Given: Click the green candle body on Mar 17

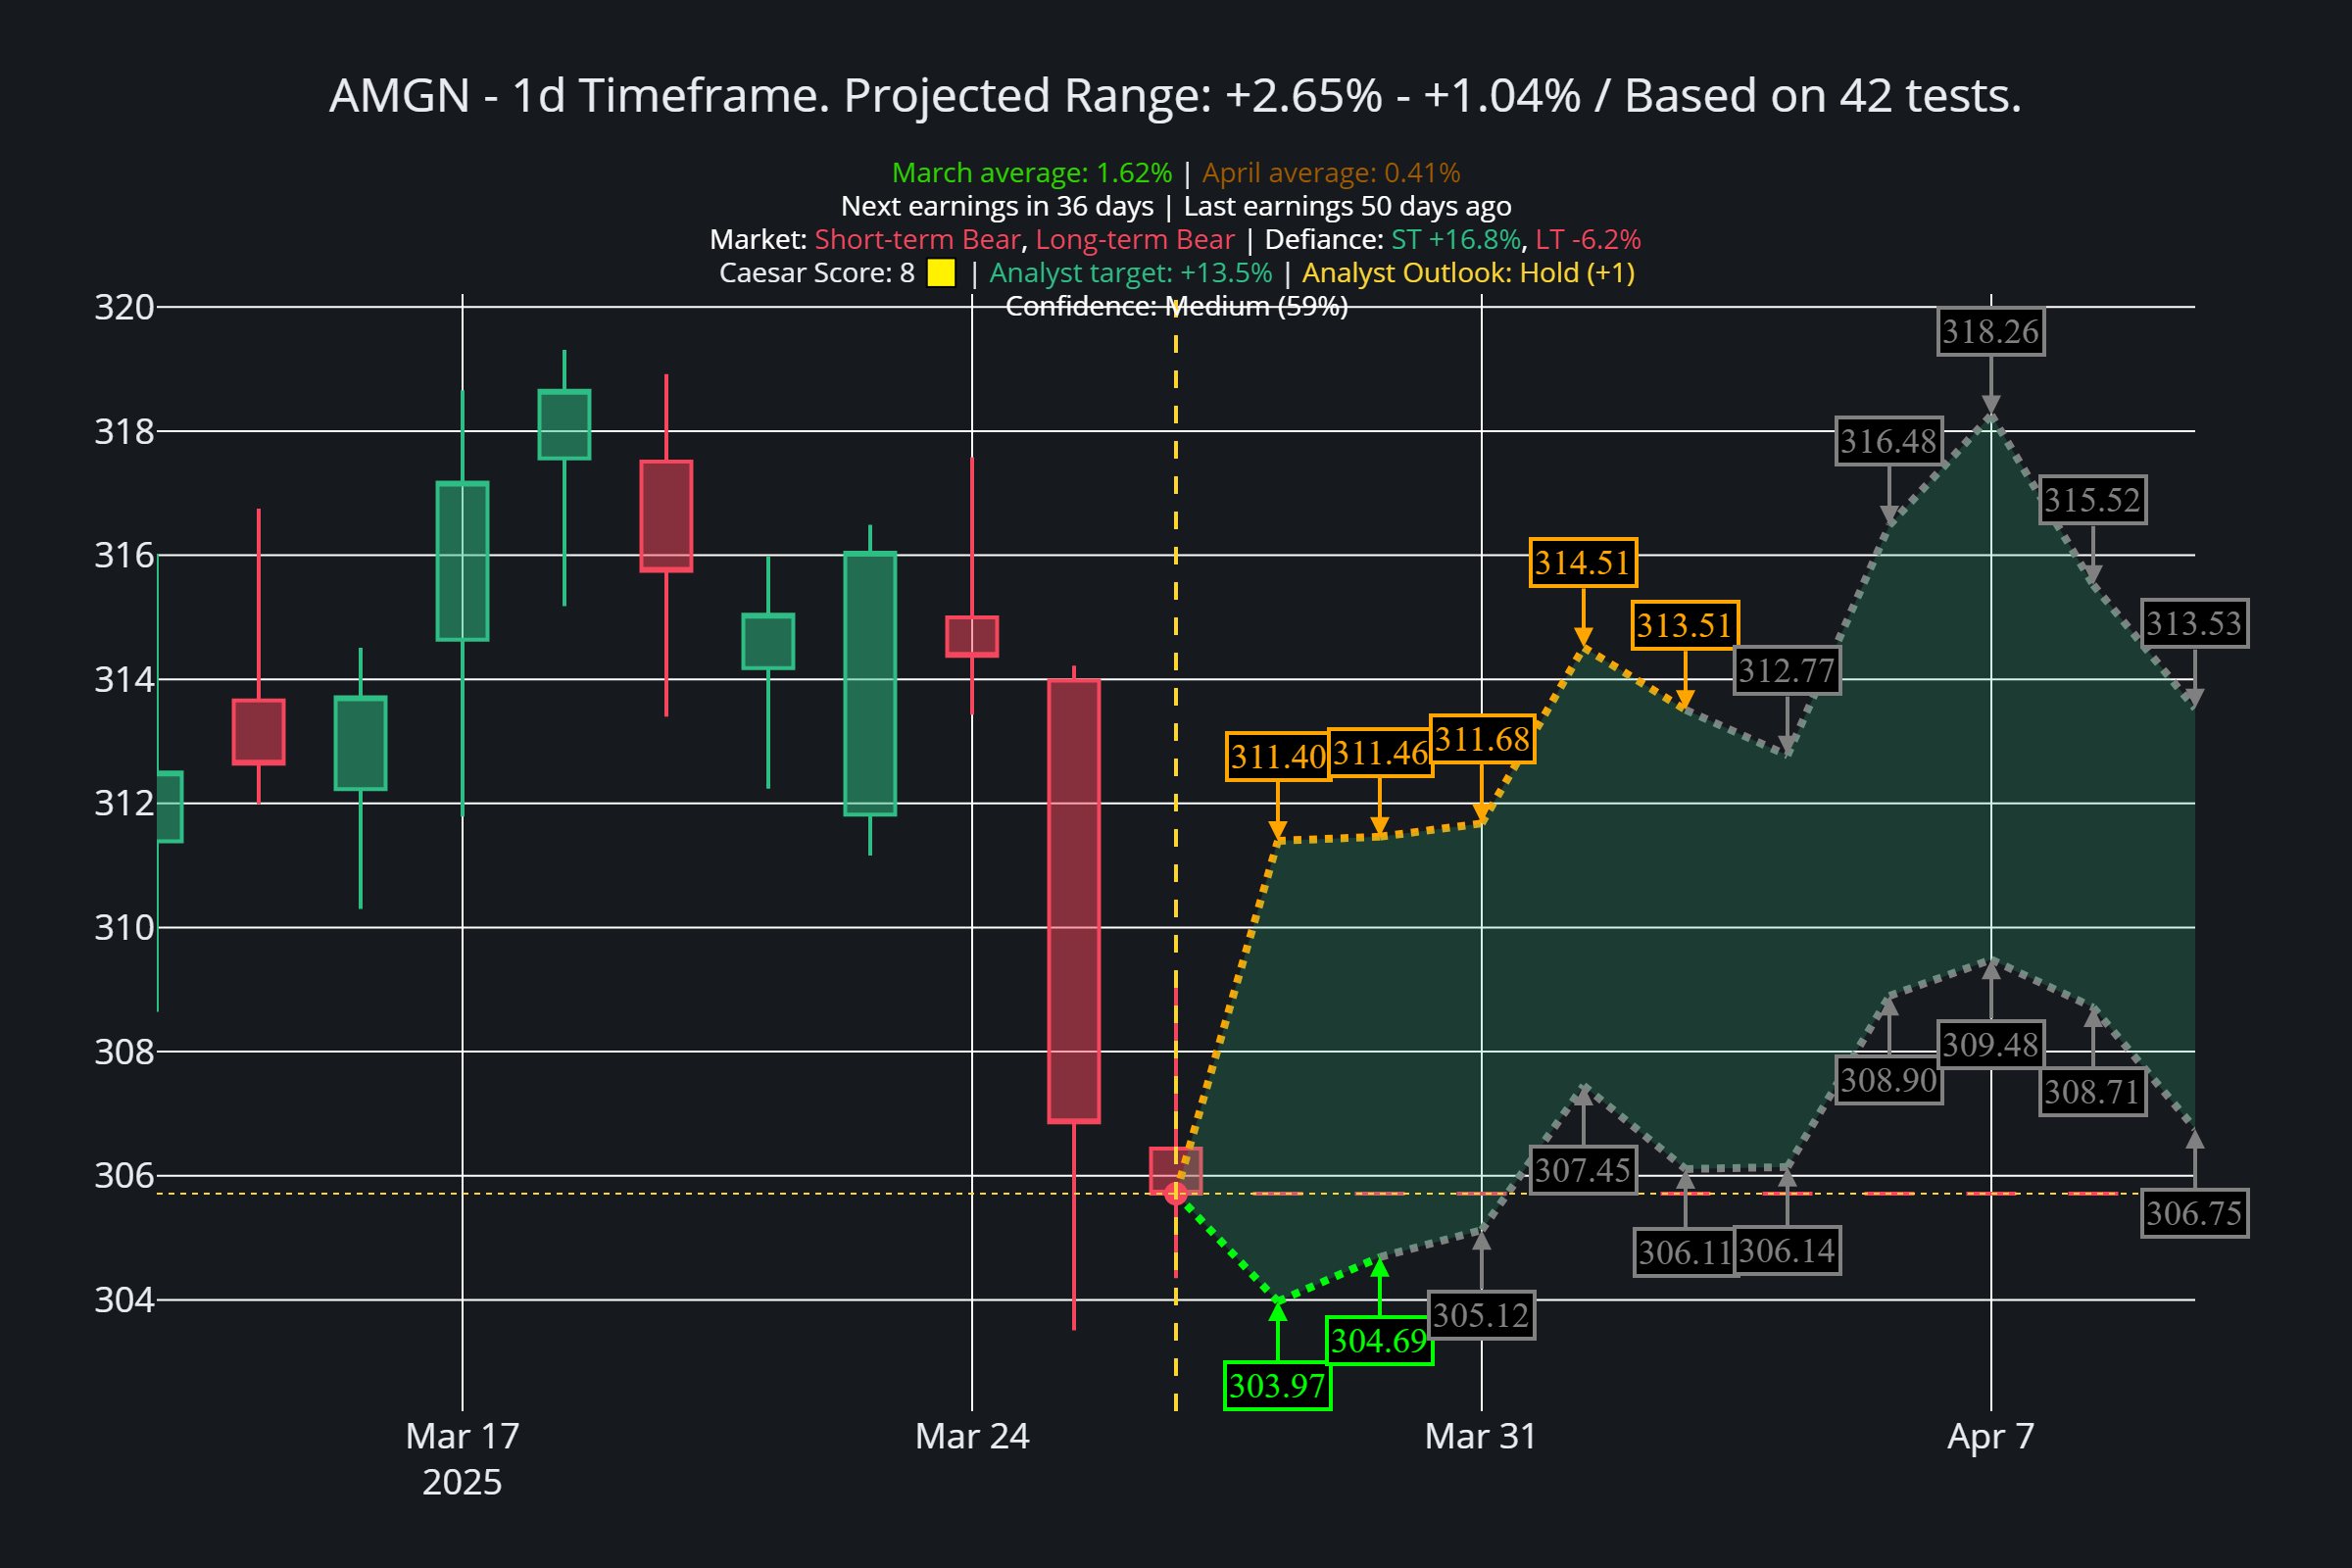Looking at the screenshot, I should [x=462, y=561].
